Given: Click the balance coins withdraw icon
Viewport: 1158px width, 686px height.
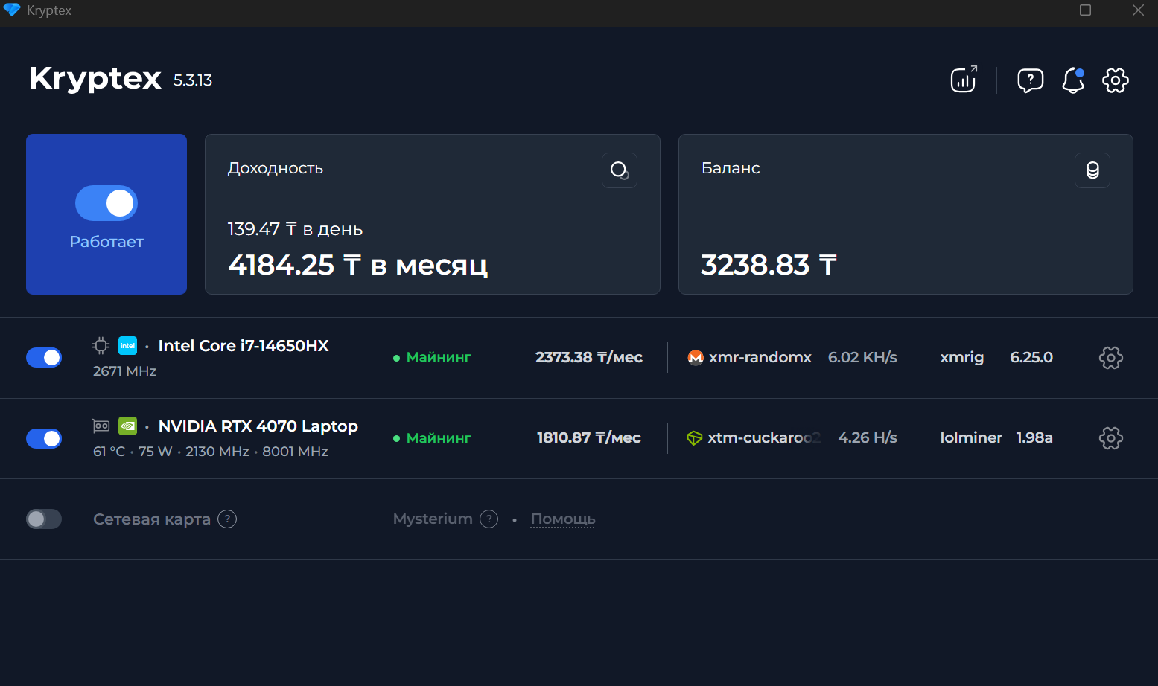Looking at the screenshot, I should tap(1092, 170).
